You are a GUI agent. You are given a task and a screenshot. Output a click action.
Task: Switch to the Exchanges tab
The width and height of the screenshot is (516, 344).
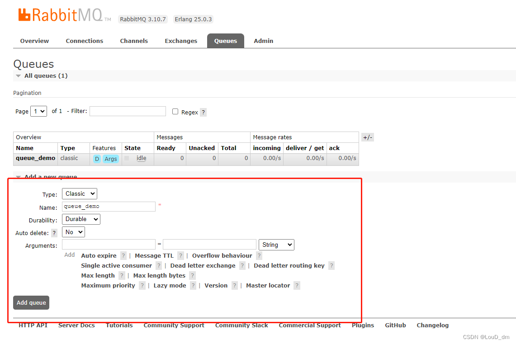(181, 41)
